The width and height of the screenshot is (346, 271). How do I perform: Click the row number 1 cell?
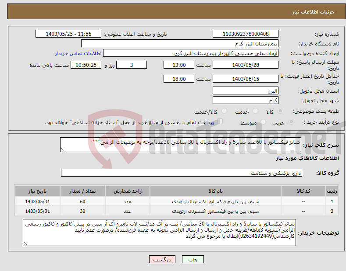(x=332, y=202)
